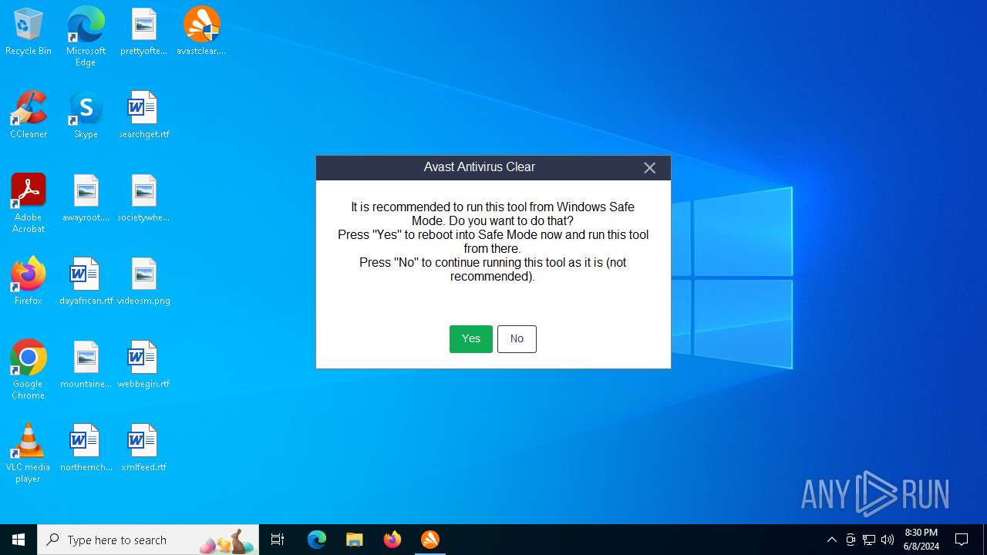Image resolution: width=987 pixels, height=555 pixels.
Task: Close the Avast Antivirus Clear dialog
Action: 649,167
